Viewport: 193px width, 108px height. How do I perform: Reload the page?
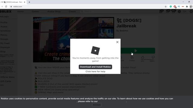[x=6, y=7]
